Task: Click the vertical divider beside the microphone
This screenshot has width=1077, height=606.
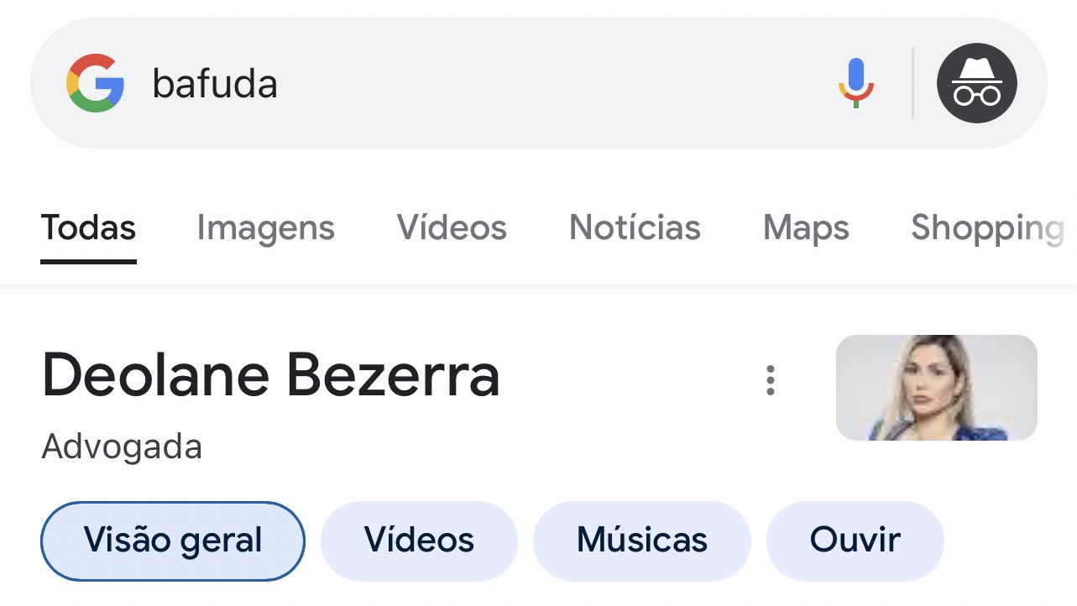Action: (x=912, y=83)
